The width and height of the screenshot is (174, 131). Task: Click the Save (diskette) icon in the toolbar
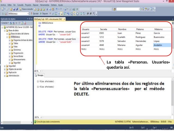tap(14, 9)
